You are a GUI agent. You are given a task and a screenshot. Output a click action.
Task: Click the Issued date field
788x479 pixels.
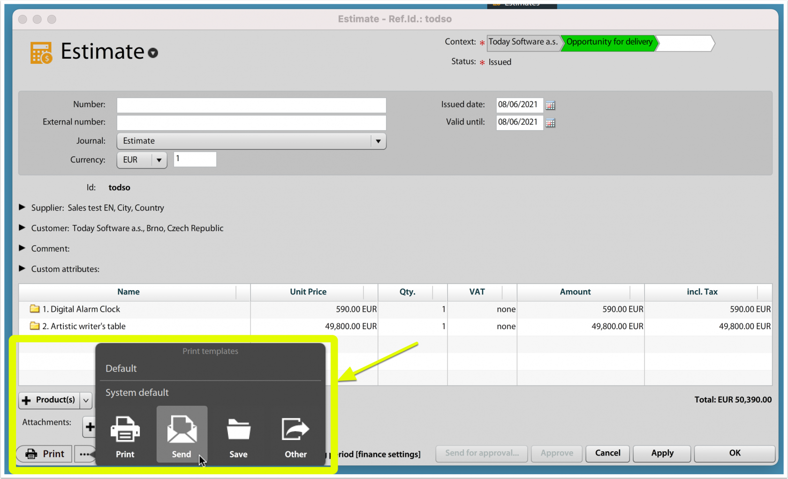point(519,105)
